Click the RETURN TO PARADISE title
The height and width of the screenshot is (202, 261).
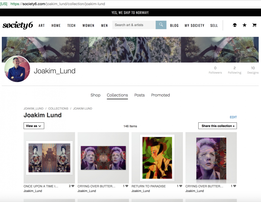pos(149,186)
